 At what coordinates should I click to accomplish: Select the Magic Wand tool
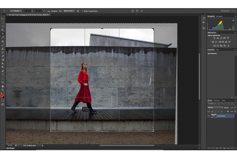(3, 30)
